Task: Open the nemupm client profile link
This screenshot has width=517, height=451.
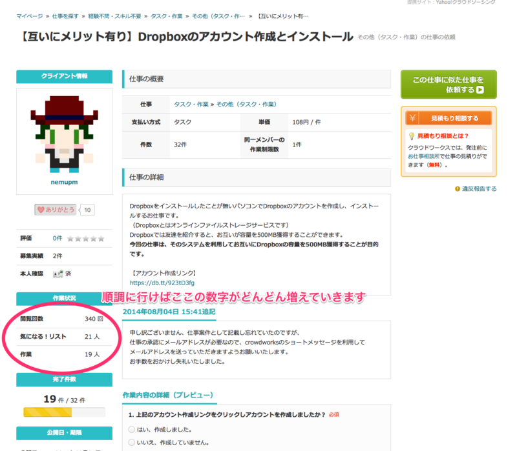Action: tap(64, 182)
